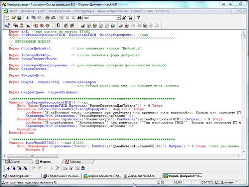The width and height of the screenshot is (249, 187).
Task: Click the Print icon in toolbar
Action: point(47,18)
